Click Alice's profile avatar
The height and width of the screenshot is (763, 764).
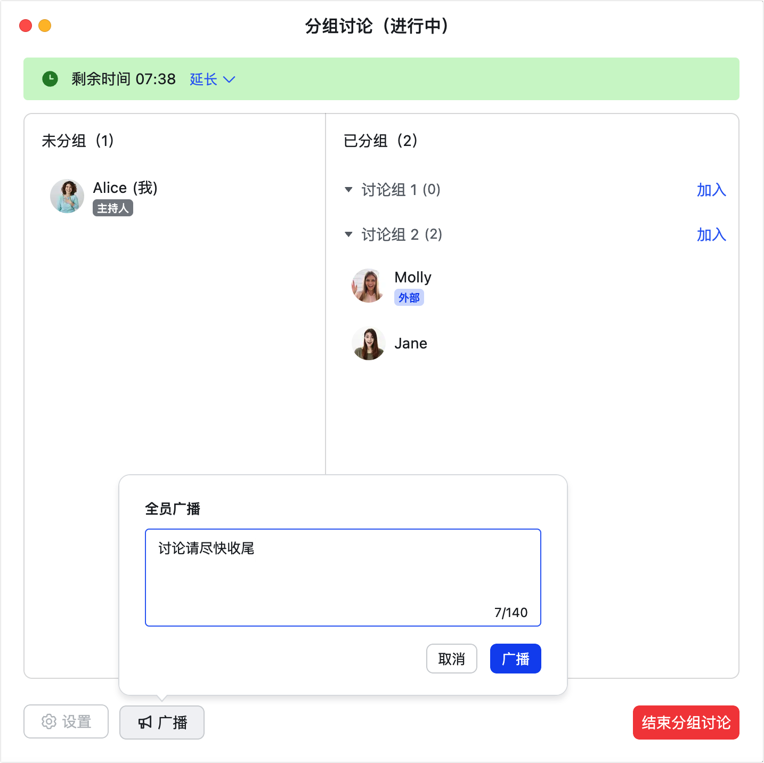pos(67,196)
